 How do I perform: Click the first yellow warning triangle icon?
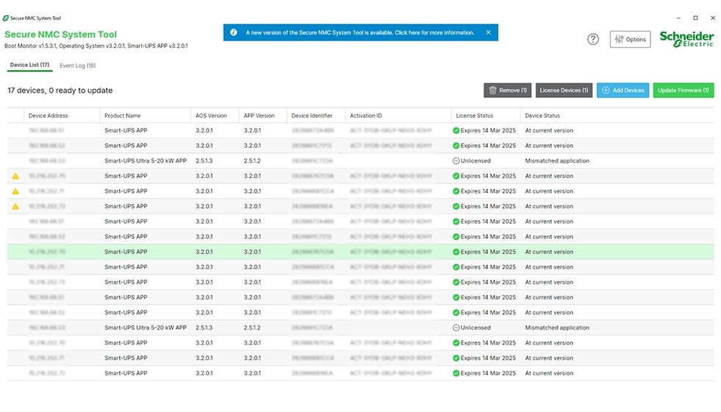click(15, 177)
